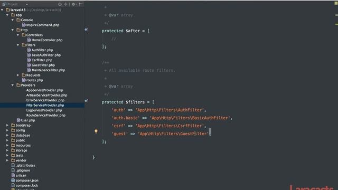This screenshot has width=338, height=190.
Task: Click the 'protected $filters' code line
Action: [x=128, y=102]
